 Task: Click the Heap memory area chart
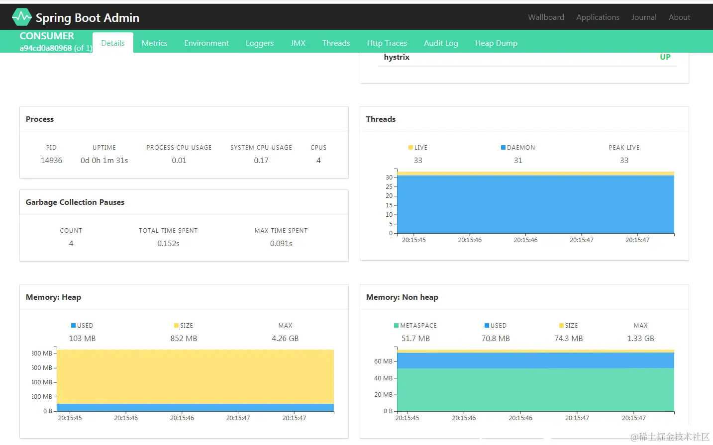[x=196, y=380]
